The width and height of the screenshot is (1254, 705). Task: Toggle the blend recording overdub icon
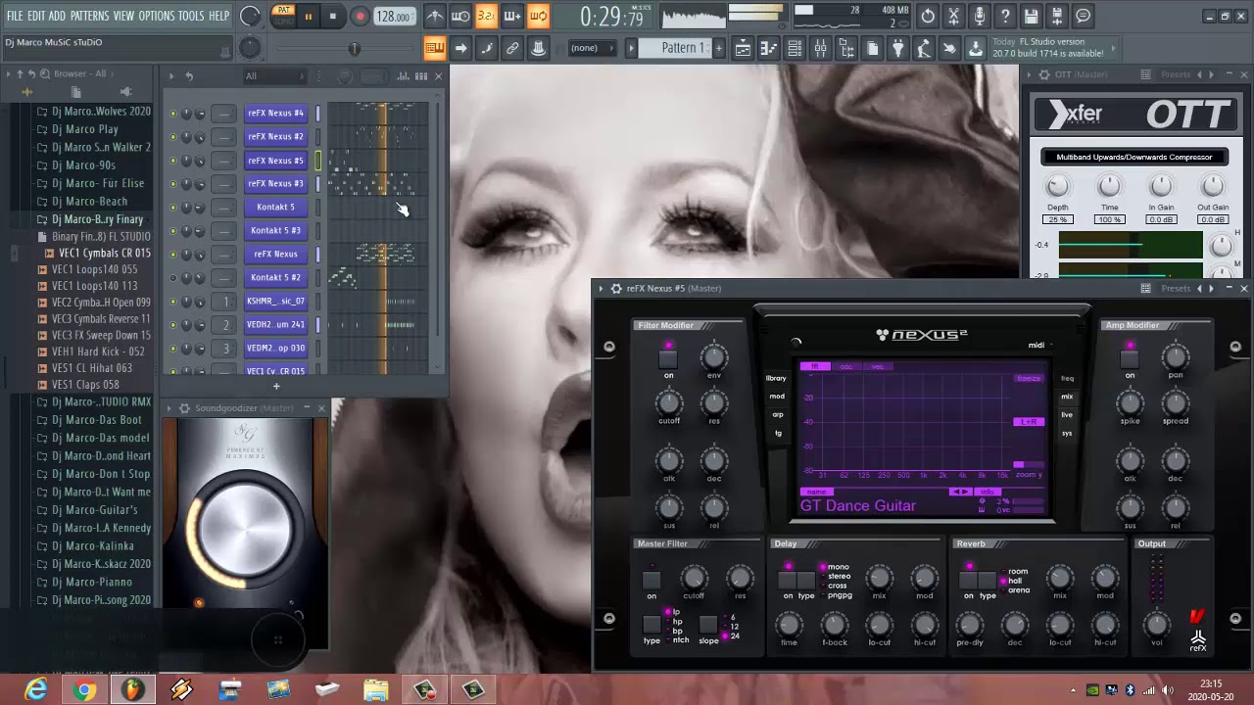512,16
